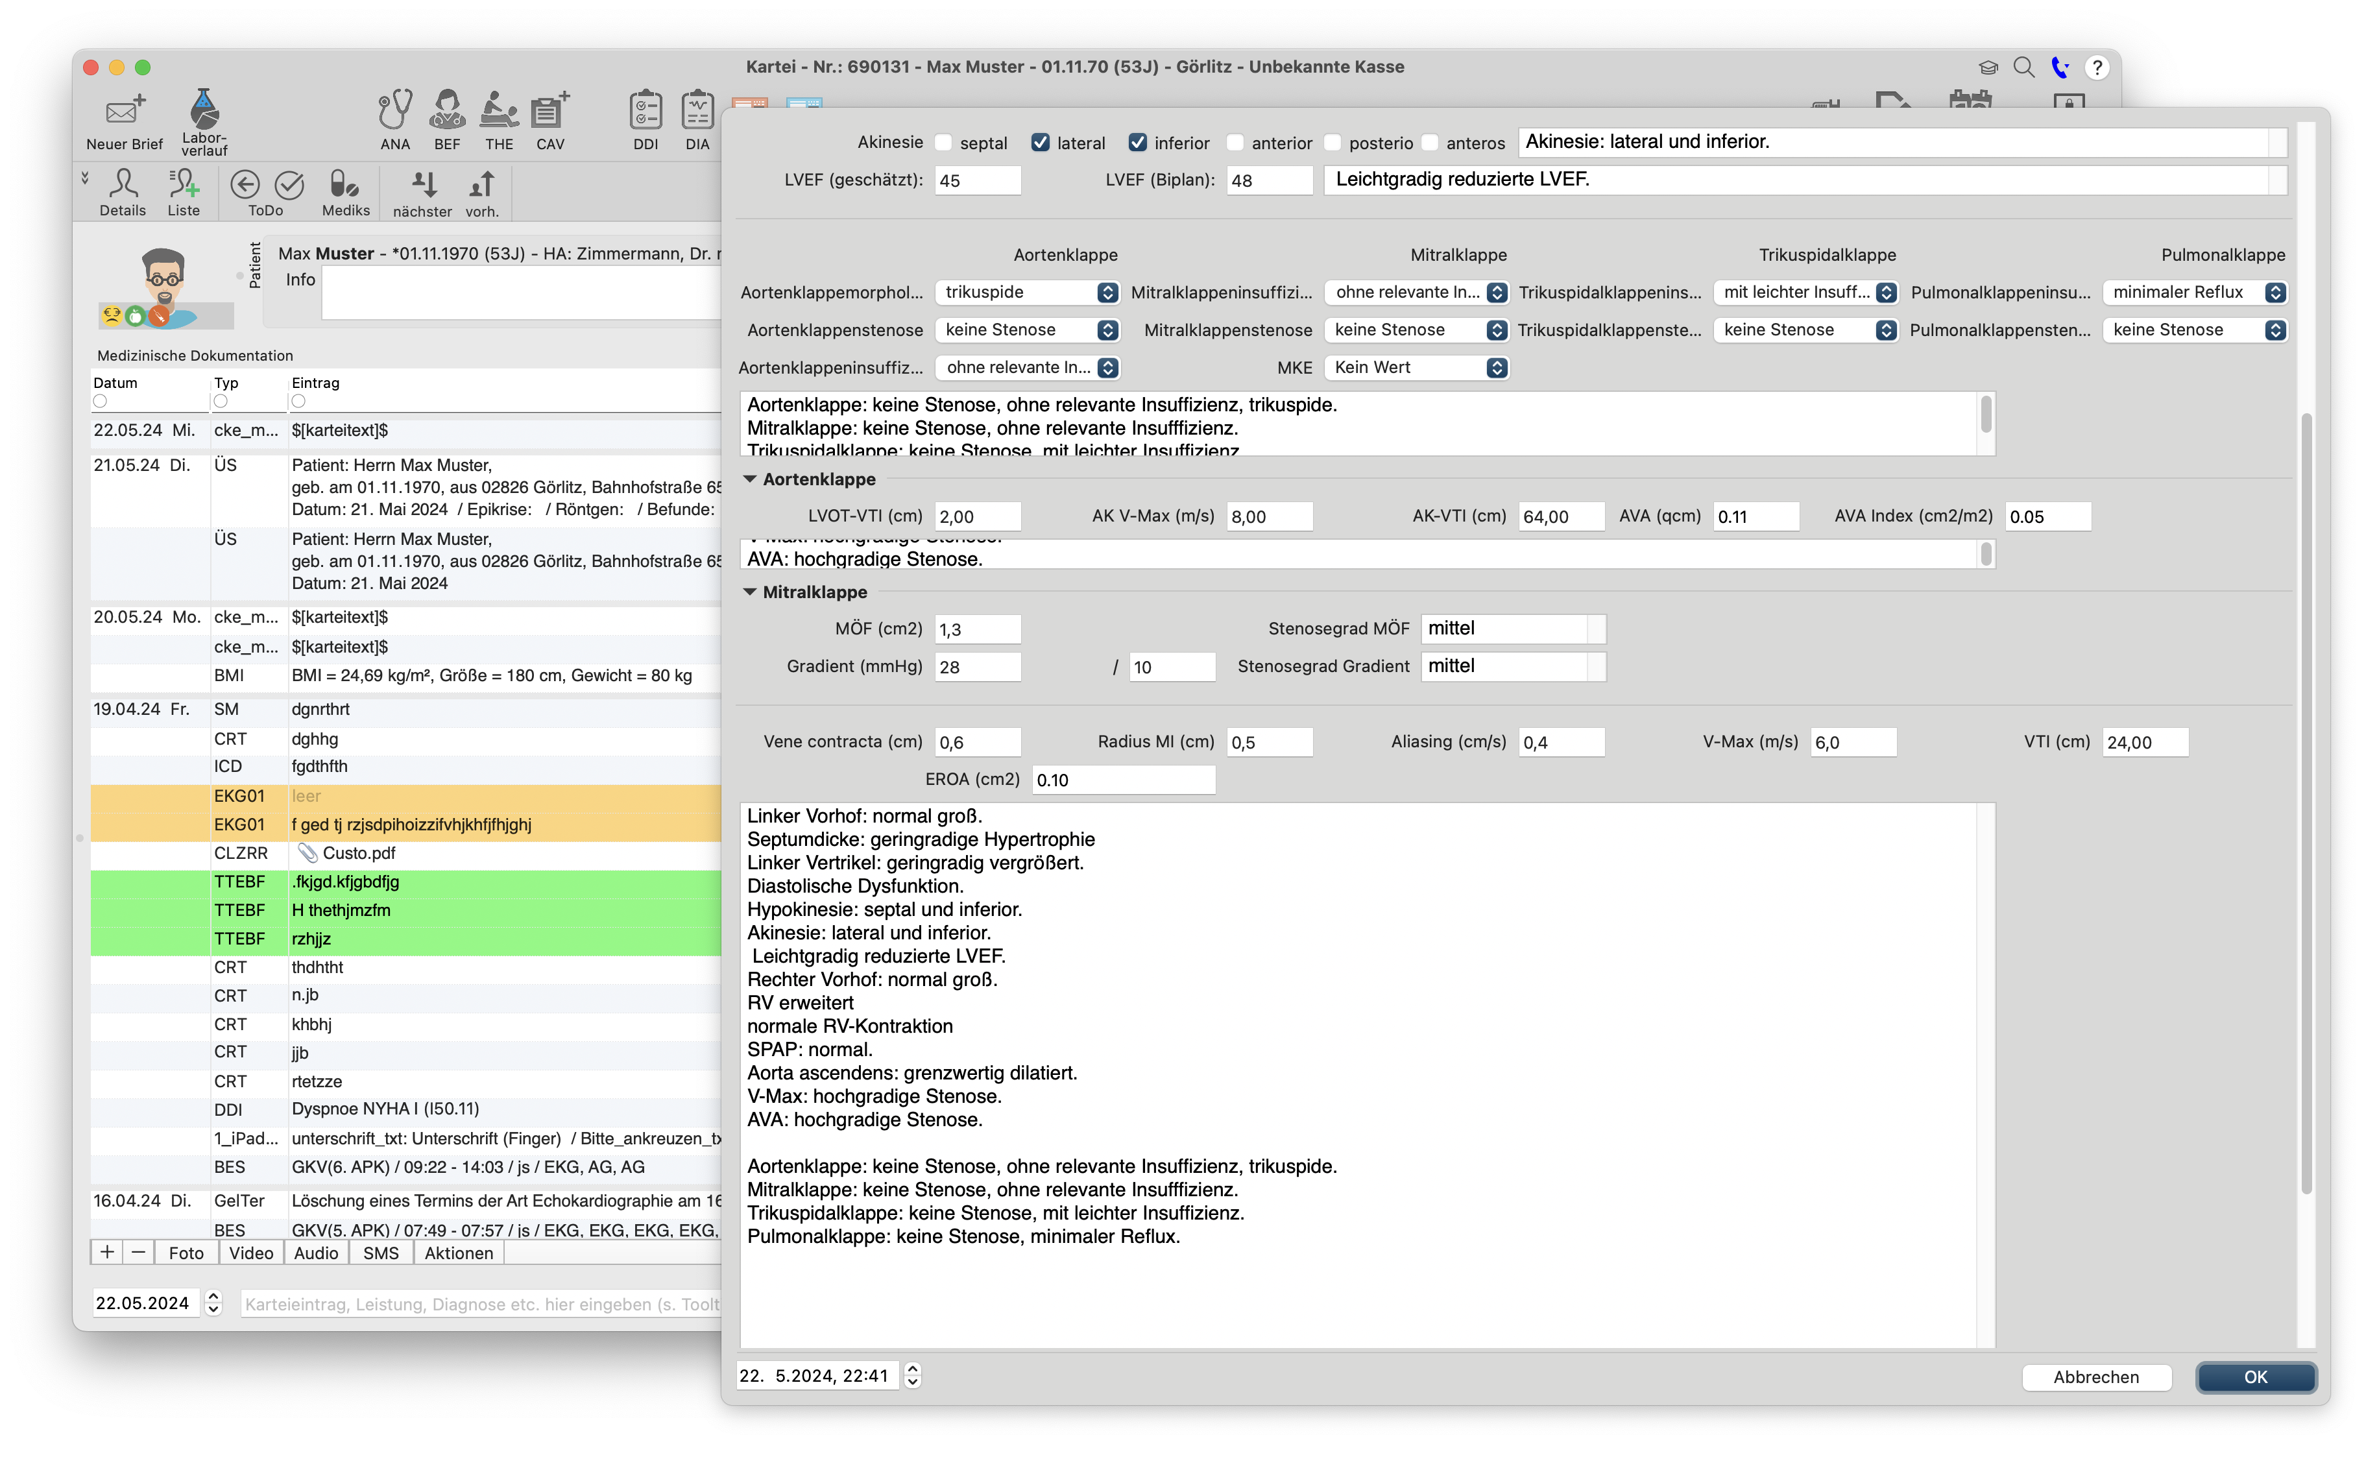Click the Audio tab
2377x1457 pixels.
pos(317,1253)
